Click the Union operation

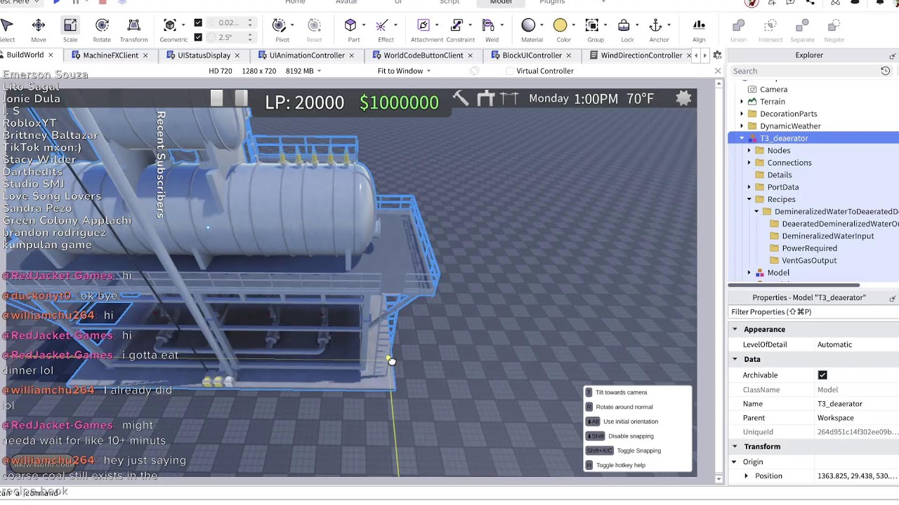[738, 30]
